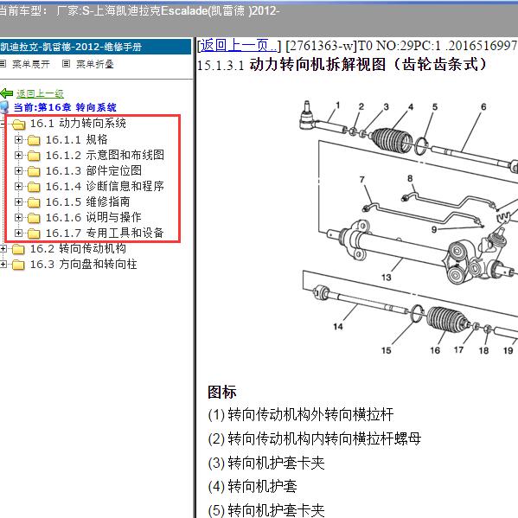Click the folder icon for 16.1.6 说明与操作
The image size is (518, 518).
click(34, 218)
